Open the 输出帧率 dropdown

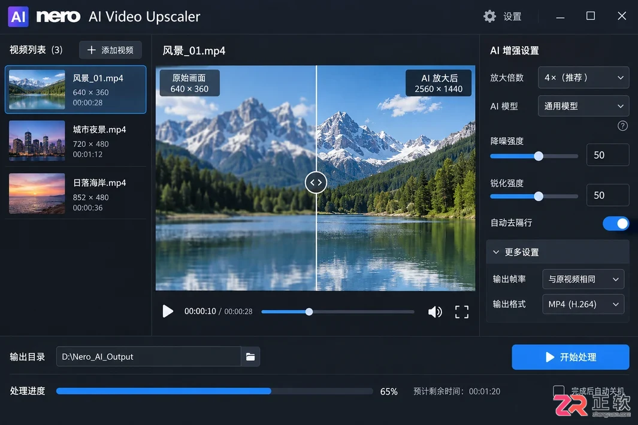point(583,280)
